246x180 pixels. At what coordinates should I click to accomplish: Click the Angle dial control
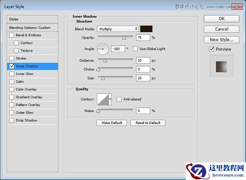pos(103,49)
